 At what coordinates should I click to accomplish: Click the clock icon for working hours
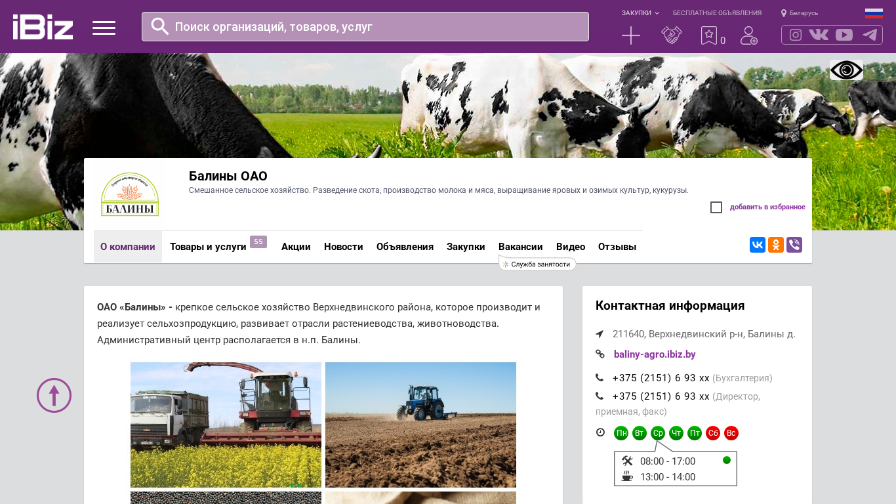(x=600, y=432)
